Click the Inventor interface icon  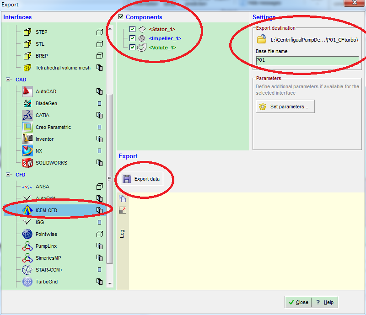click(27, 139)
